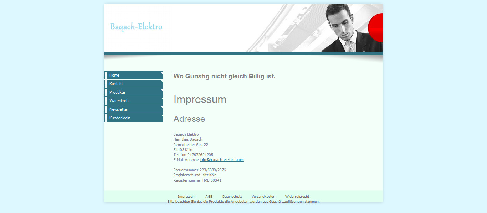Click the 'Herr Ilias Baqach' name line
The image size is (487, 213).
coord(188,139)
